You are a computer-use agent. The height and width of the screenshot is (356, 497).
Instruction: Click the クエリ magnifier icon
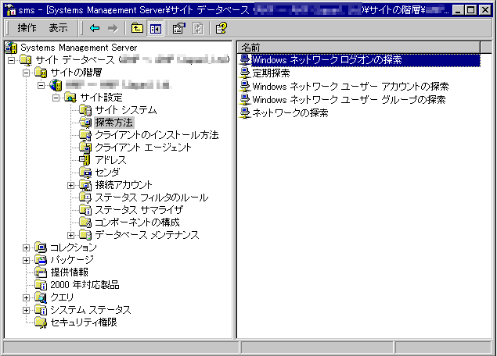[41, 297]
